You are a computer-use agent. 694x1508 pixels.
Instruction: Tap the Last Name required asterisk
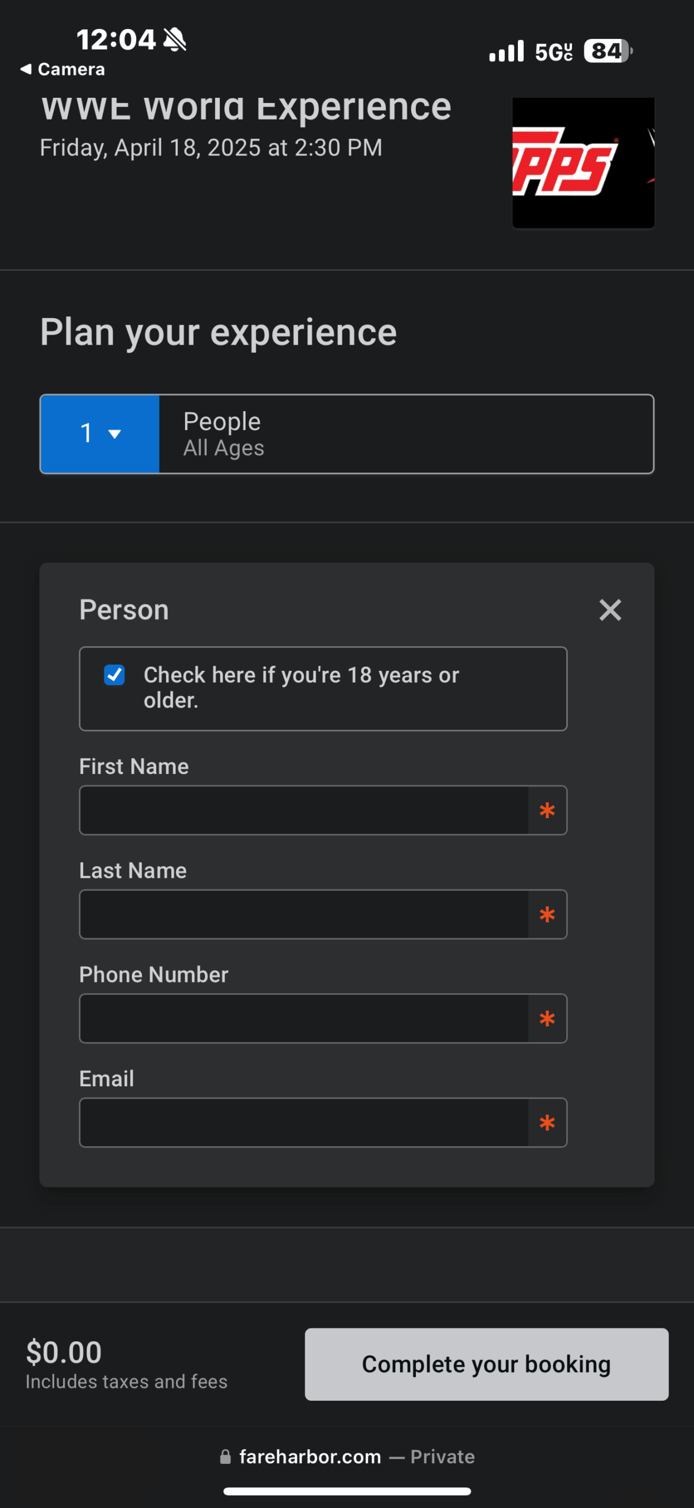[547, 915]
